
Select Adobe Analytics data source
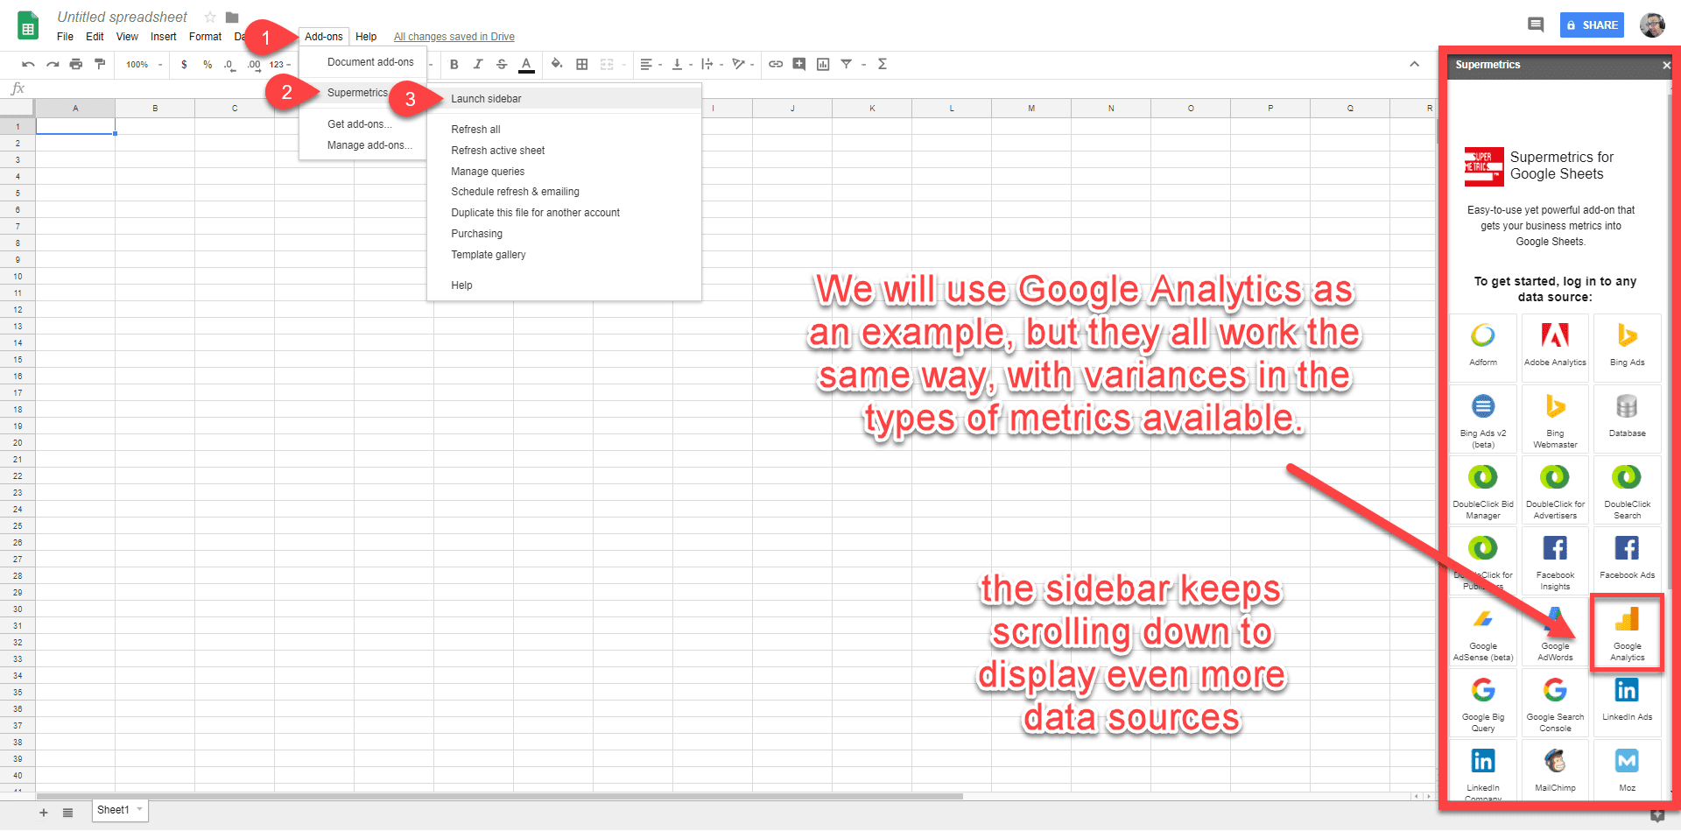coord(1555,348)
